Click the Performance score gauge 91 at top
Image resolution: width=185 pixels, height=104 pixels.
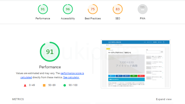(43, 9)
